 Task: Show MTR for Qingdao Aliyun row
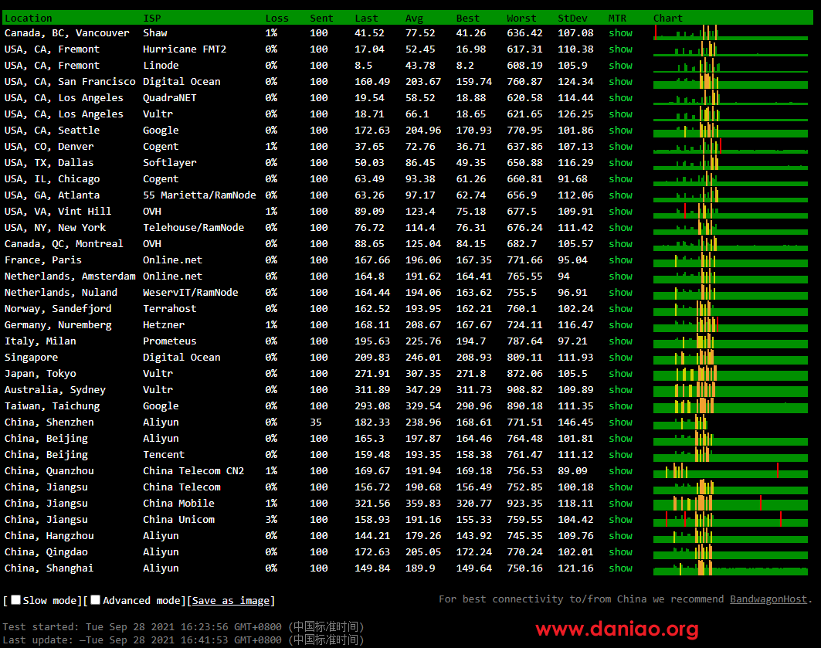620,552
